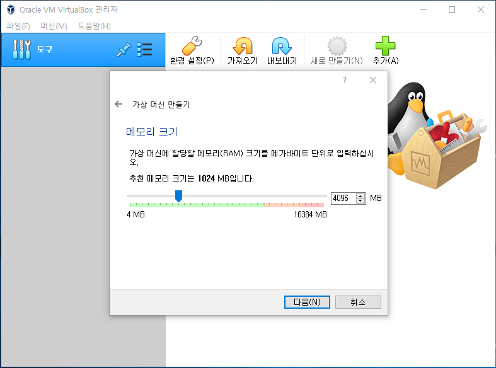496x368 pixels.
Task: Click the 16384 MB maximum label
Action: pyautogui.click(x=310, y=215)
